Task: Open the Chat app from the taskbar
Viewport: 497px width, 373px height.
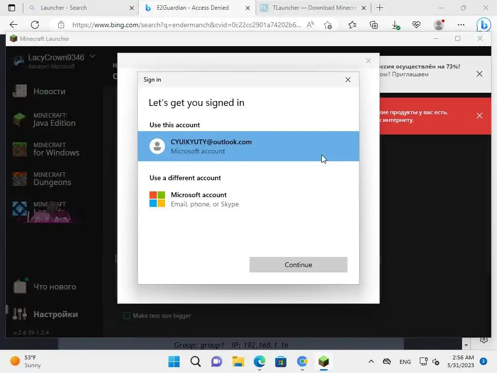Action: [217, 361]
